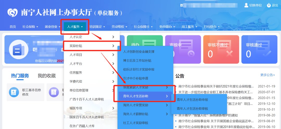Expand 劳动维权 nav dropdown

pyautogui.click(x=119, y=27)
